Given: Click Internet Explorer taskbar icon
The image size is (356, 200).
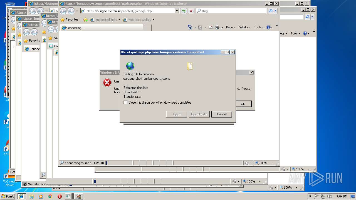Looking at the screenshot, I should click(x=21, y=196).
